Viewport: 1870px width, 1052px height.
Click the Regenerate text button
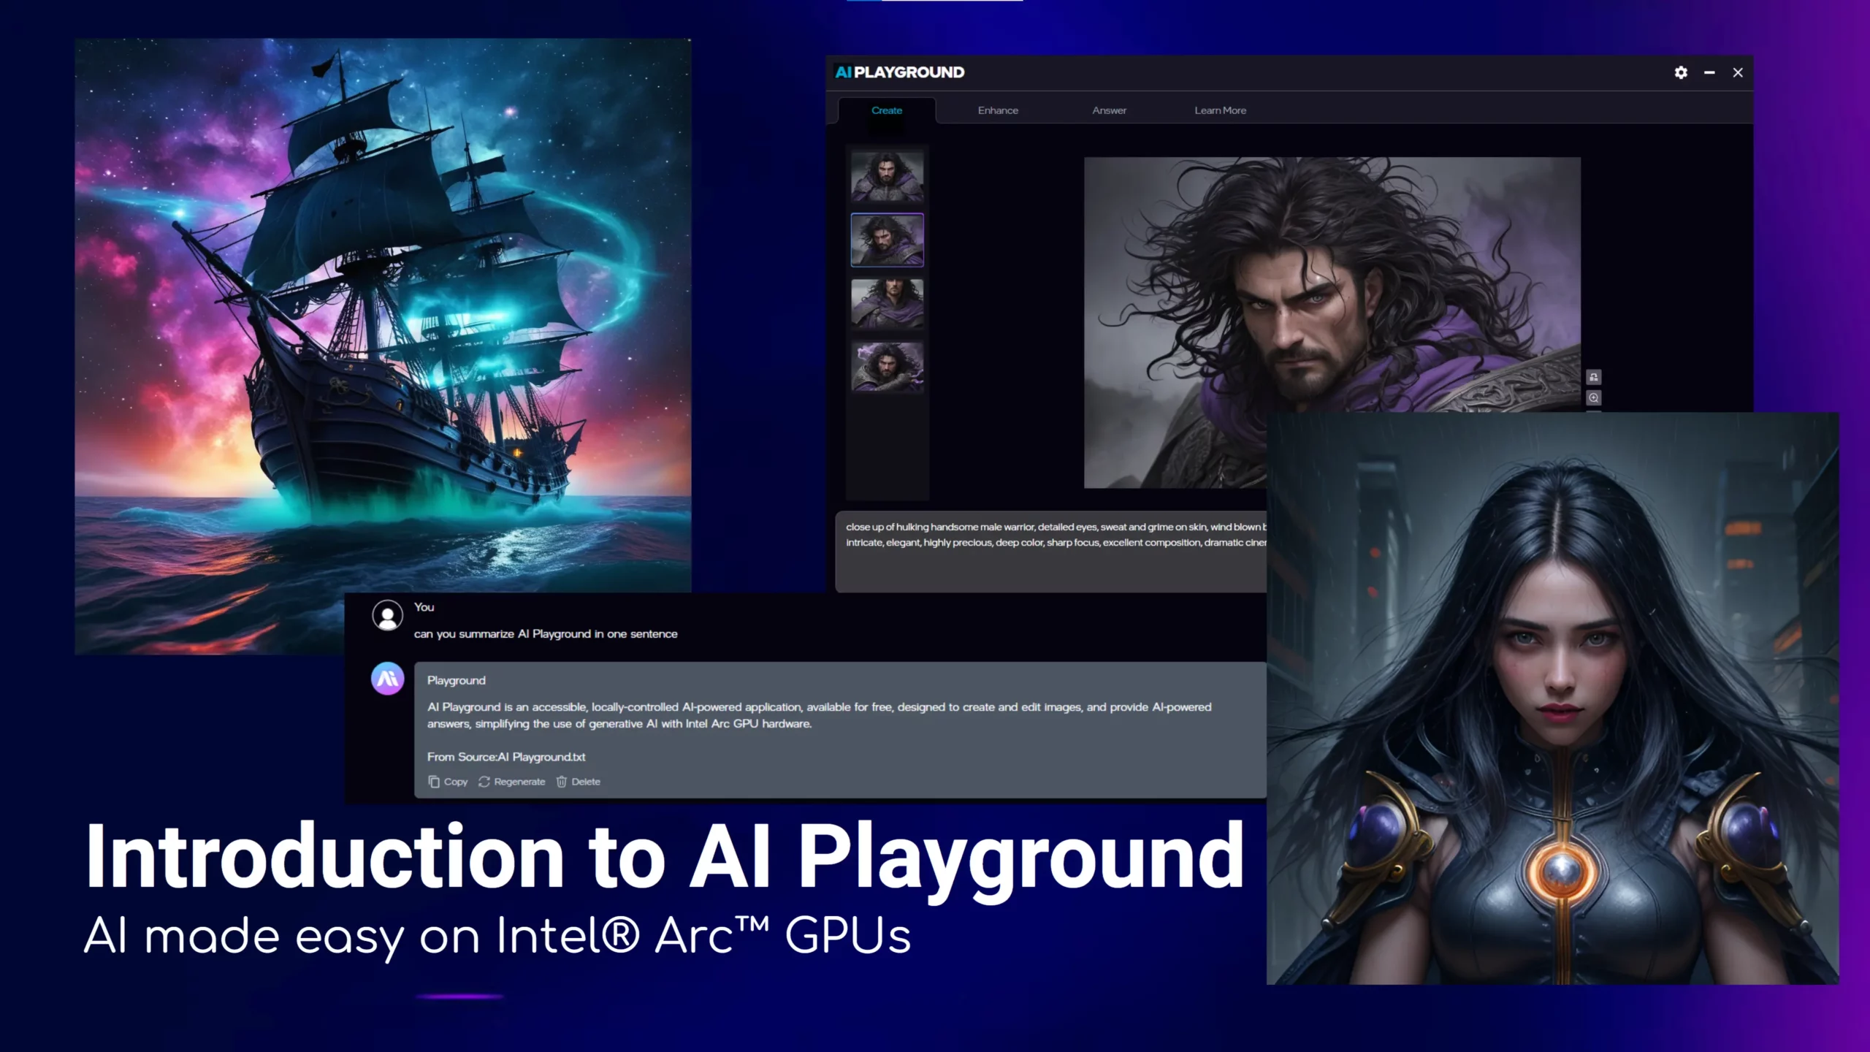[519, 782]
